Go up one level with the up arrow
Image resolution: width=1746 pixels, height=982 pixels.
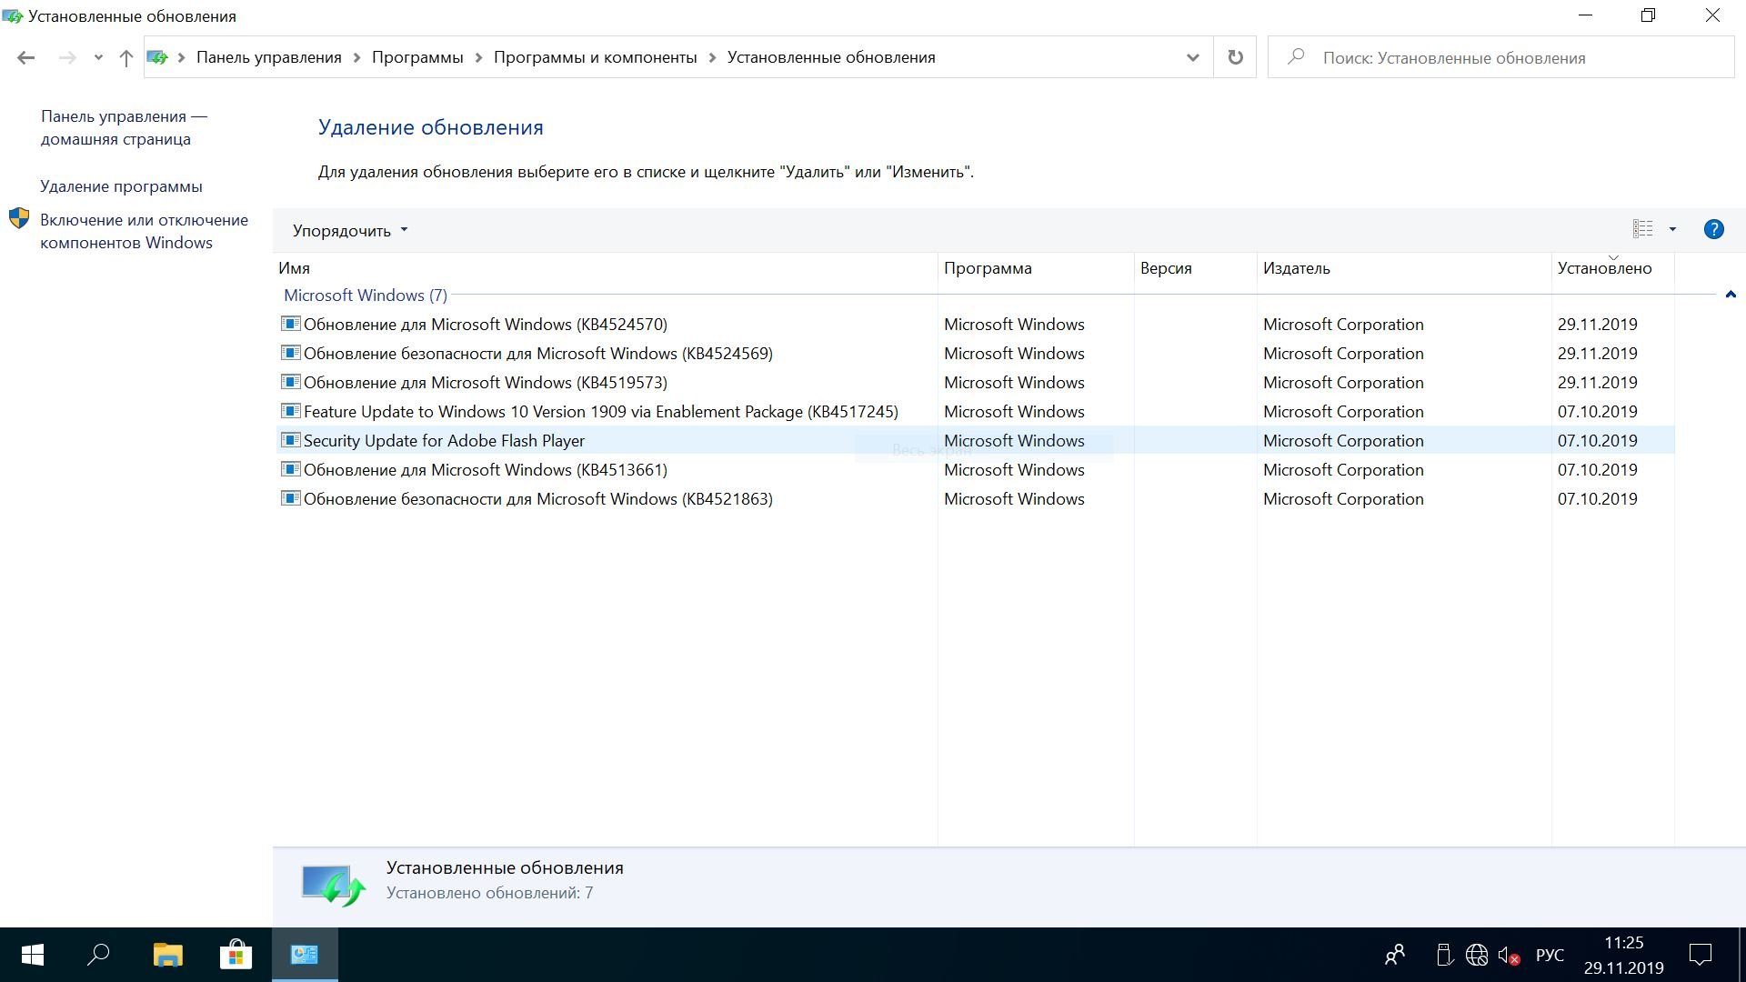[x=126, y=57]
